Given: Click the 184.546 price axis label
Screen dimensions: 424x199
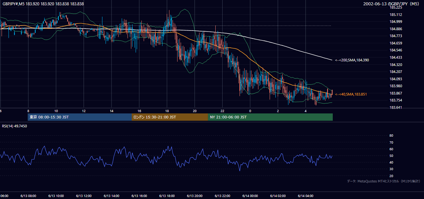Looking at the screenshot, I should pos(396,50).
